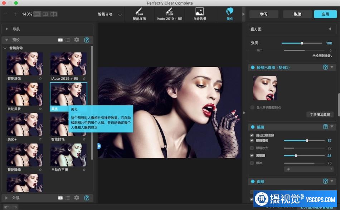Uncheck 自动红眼去除 checkbox
This screenshot has height=210, width=340.
pyautogui.click(x=252, y=135)
